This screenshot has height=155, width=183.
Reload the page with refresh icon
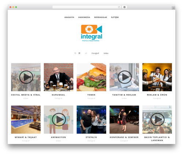[x=119, y=7]
